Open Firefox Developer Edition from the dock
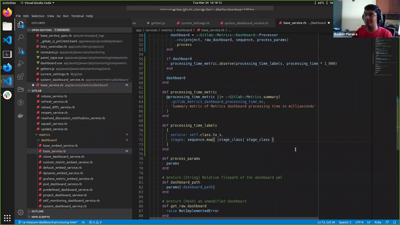The height and width of the screenshot is (225, 400). point(7,67)
